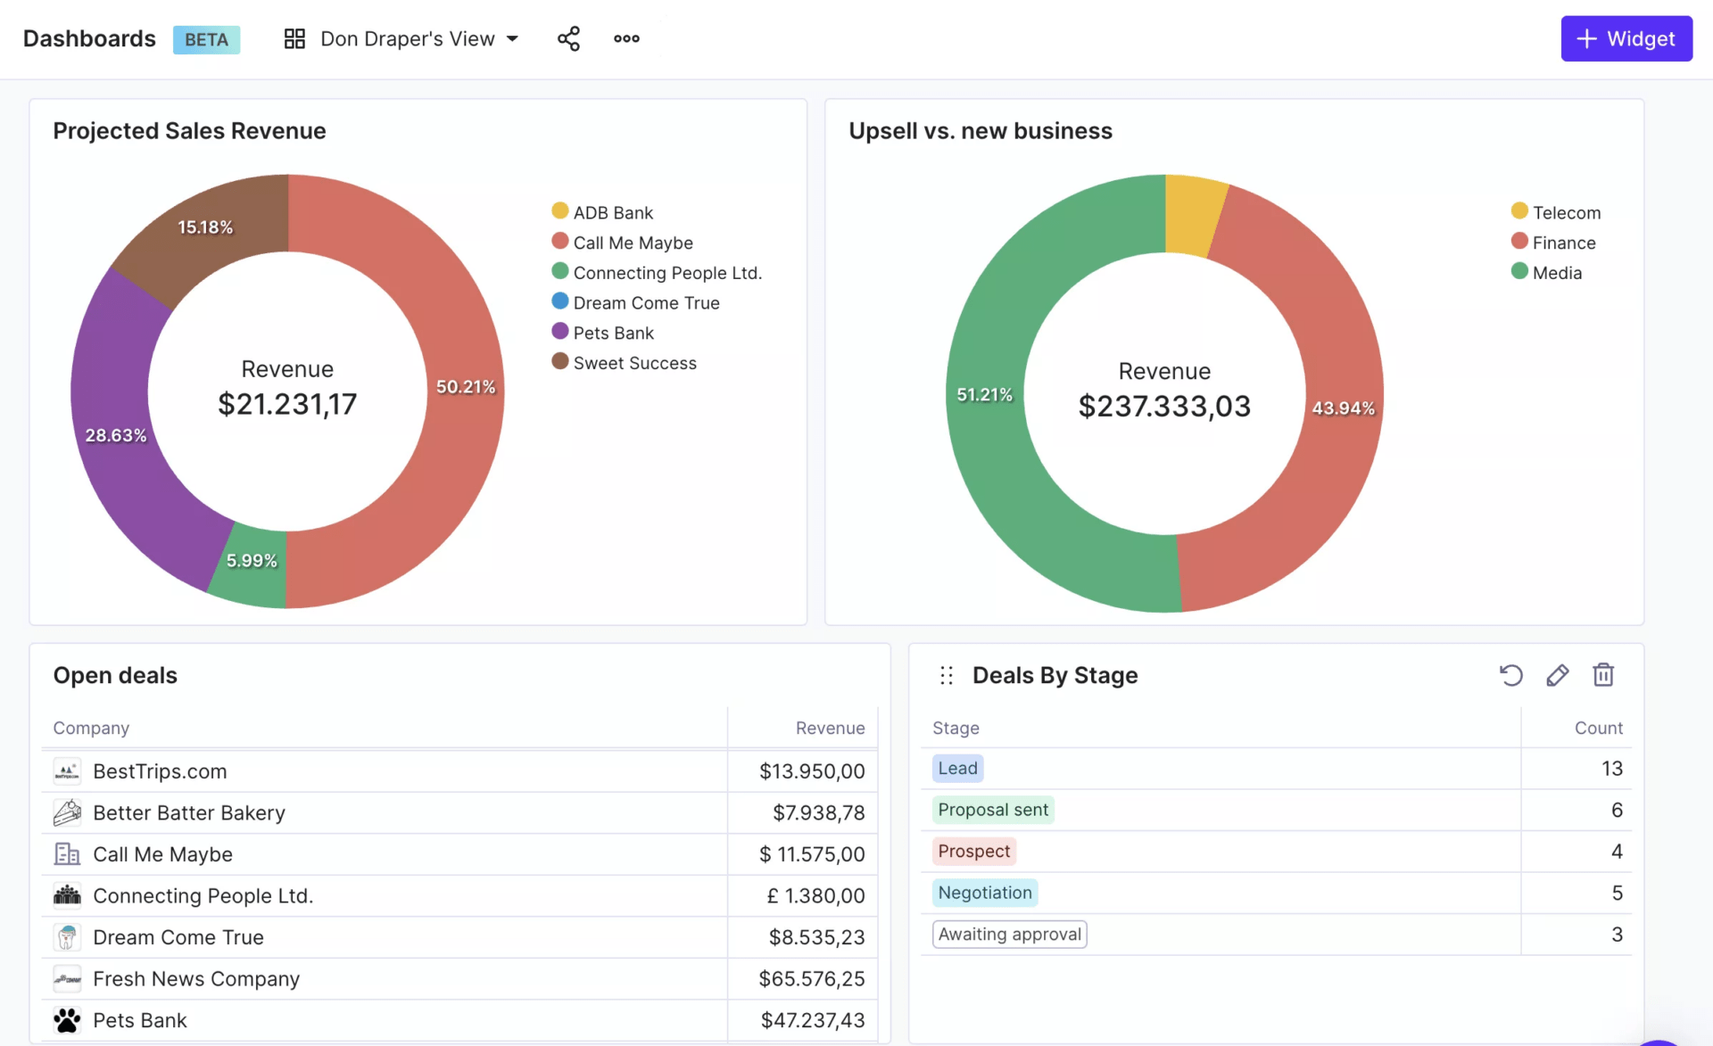Click the share dashboard icon
Image resolution: width=1713 pixels, height=1046 pixels.
click(568, 38)
